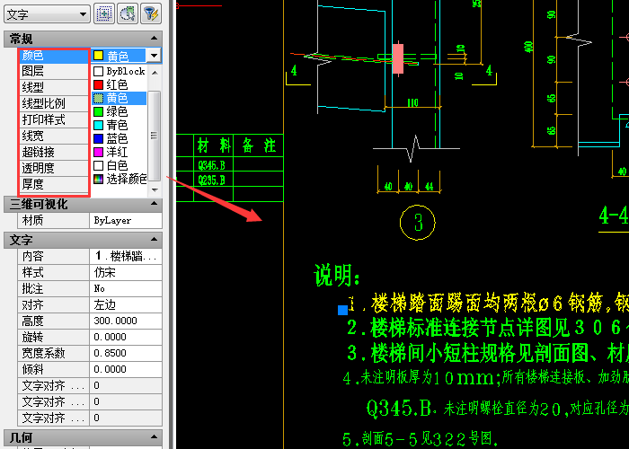Collapse the 常规 section
This screenshot has width=629, height=449.
[x=154, y=39]
